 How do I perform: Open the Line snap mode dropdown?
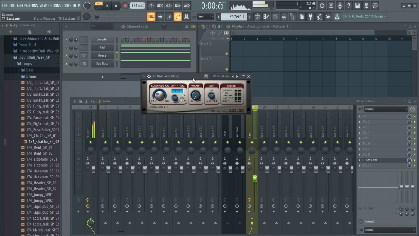tap(206, 17)
